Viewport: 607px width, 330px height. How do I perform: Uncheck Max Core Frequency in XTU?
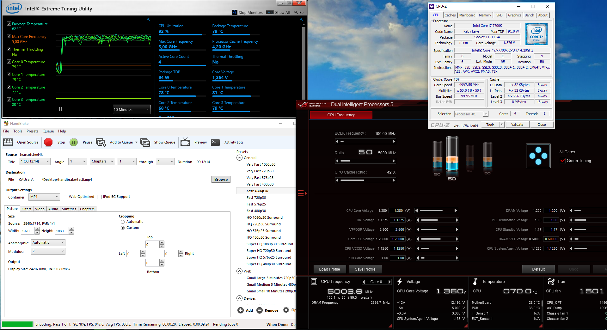click(x=9, y=36)
